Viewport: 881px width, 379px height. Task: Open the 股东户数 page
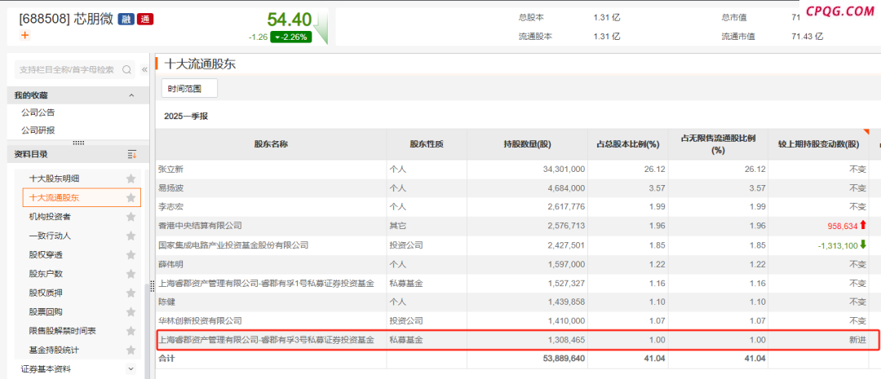pos(46,274)
